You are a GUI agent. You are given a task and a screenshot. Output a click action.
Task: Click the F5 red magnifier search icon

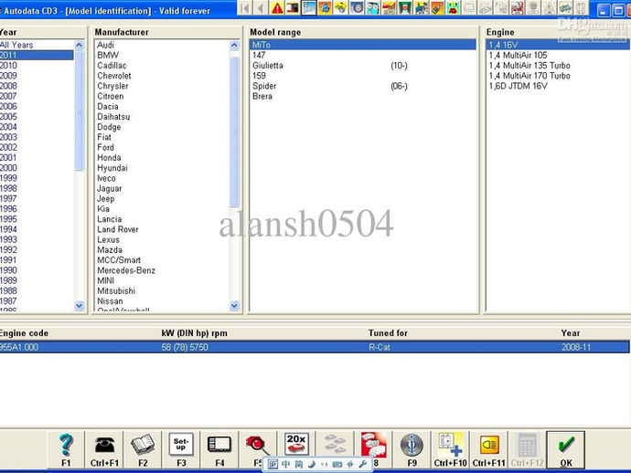pos(256,445)
